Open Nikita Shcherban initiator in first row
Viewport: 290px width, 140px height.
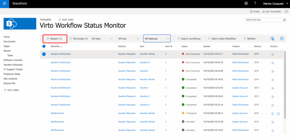[240, 54]
